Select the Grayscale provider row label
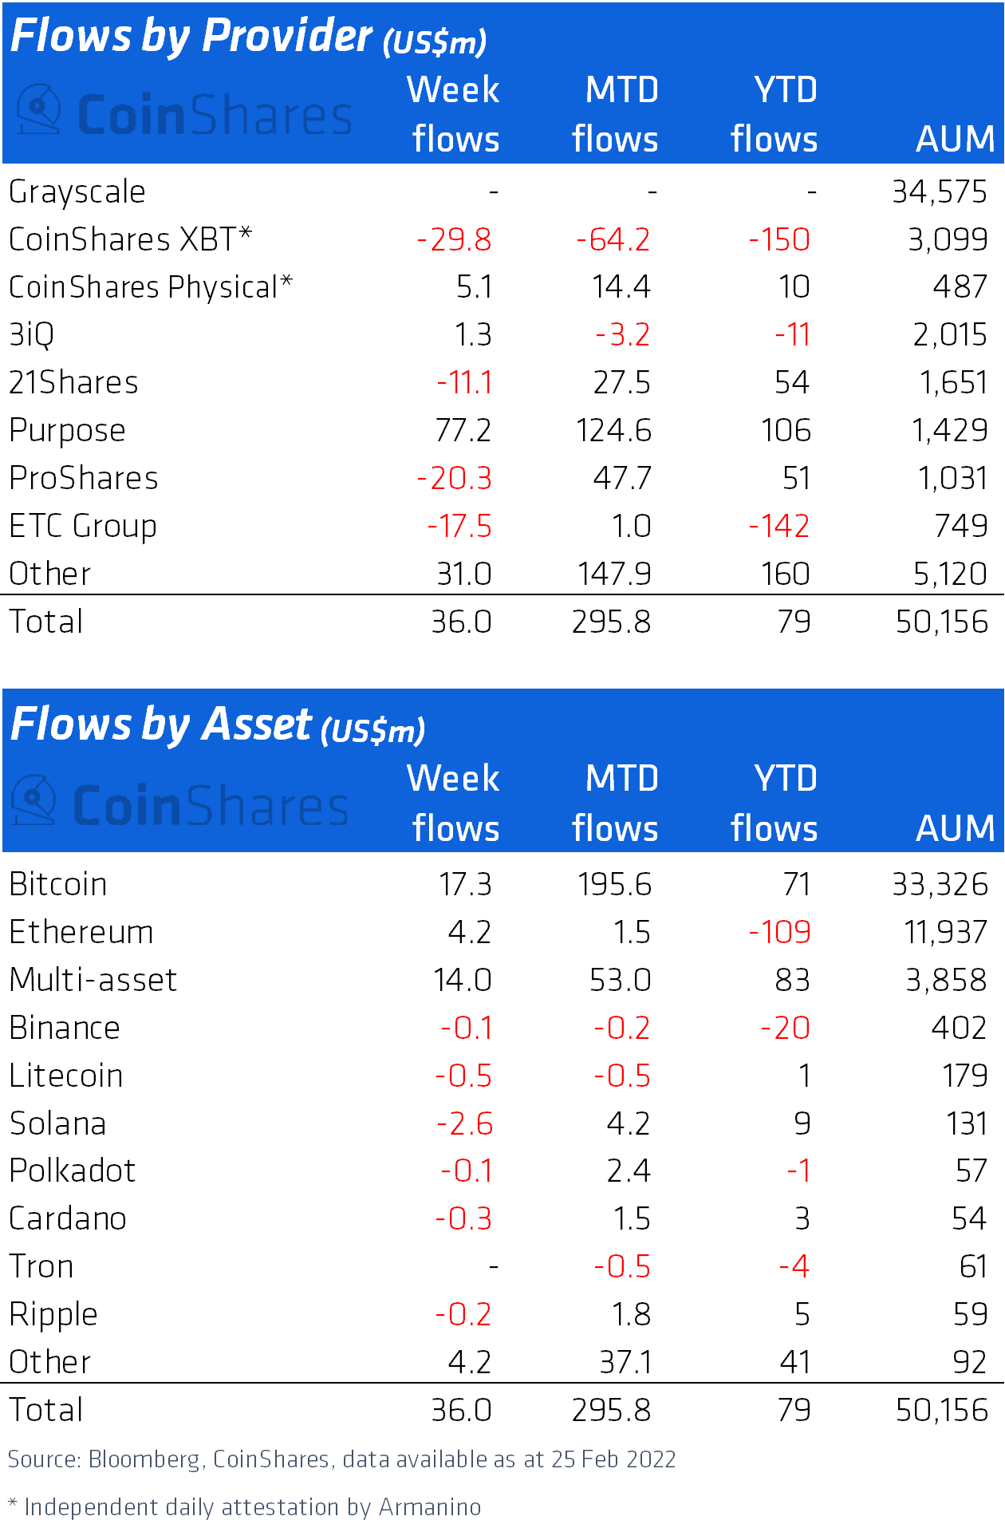This screenshot has width=1005, height=1528. click(x=77, y=192)
